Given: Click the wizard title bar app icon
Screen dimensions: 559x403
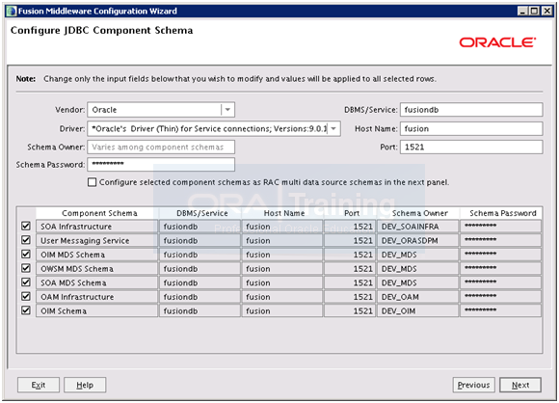Looking at the screenshot, I should tap(12, 11).
